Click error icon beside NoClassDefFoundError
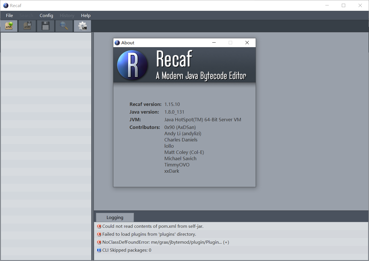The width and height of the screenshot is (369, 261). coord(99,242)
